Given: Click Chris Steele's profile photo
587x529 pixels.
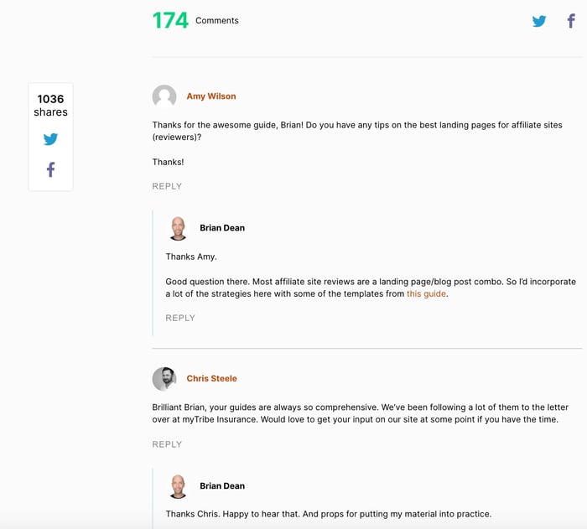Looking at the screenshot, I should (164, 378).
